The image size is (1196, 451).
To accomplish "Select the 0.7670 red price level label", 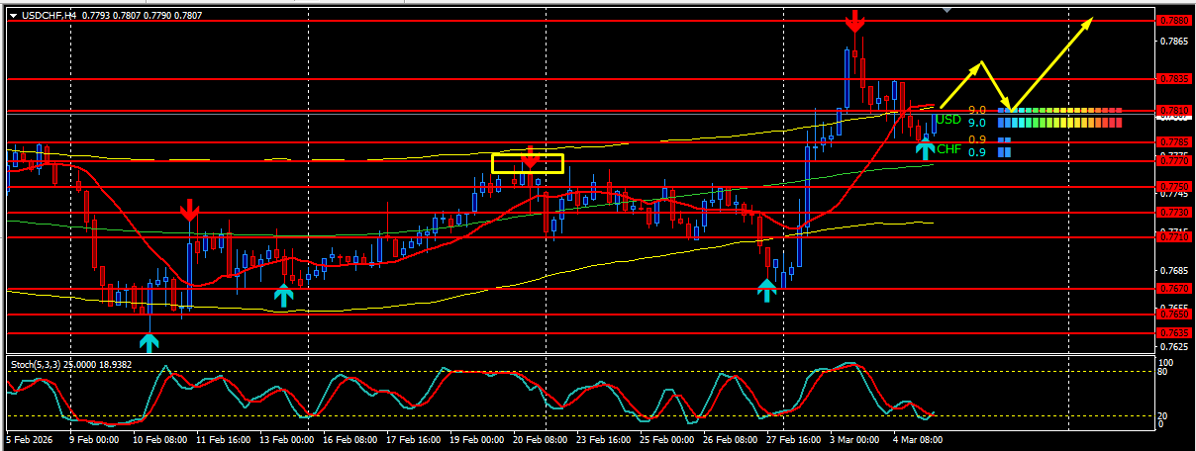I will [1173, 289].
